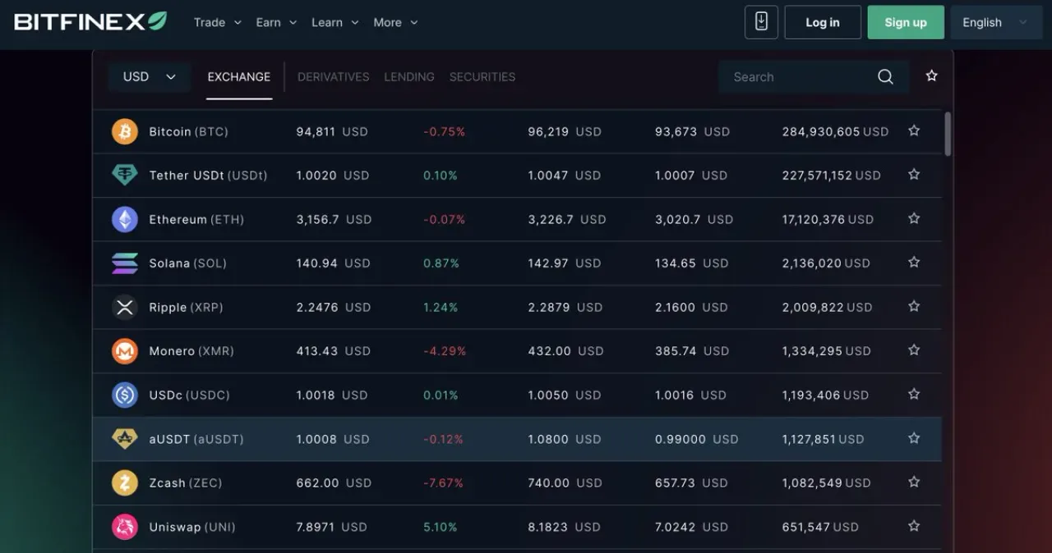Click Bitcoin volume 284,930,605 USD
The width and height of the screenshot is (1052, 553).
click(x=835, y=131)
